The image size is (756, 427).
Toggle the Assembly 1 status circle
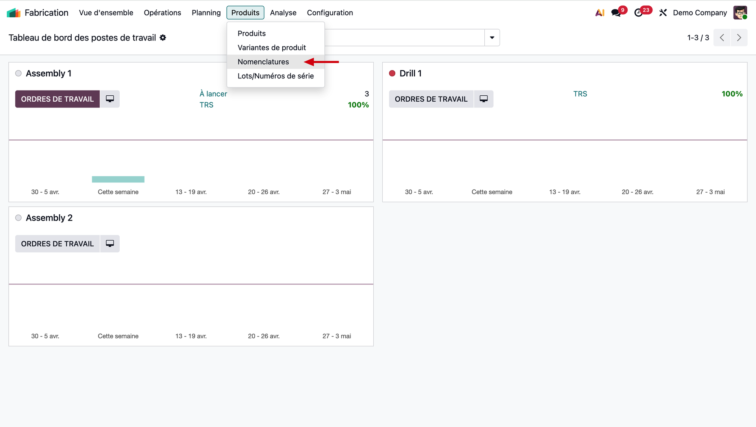click(x=19, y=73)
